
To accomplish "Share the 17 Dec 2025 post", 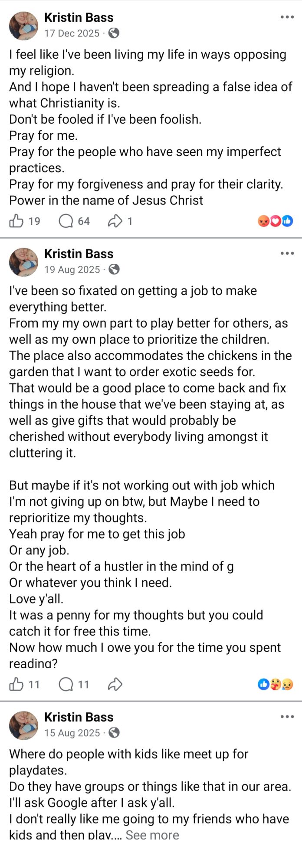I will [x=115, y=221].
